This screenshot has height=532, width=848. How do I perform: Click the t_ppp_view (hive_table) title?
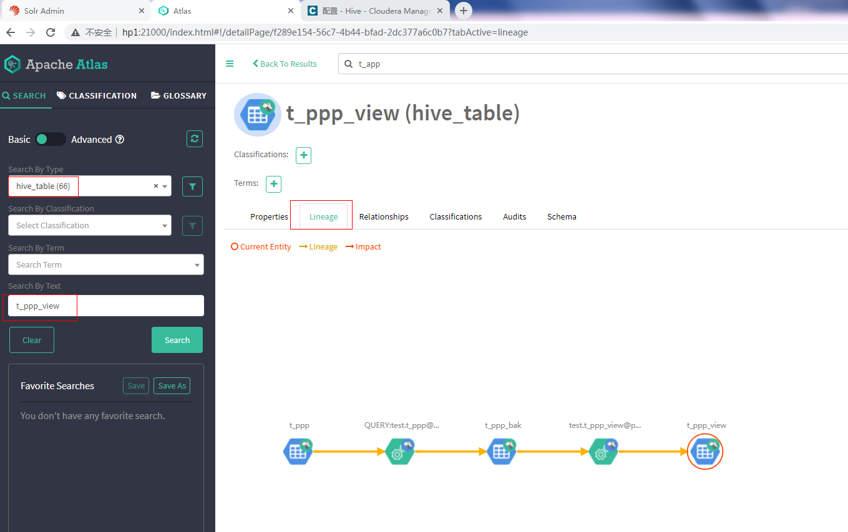(x=403, y=113)
